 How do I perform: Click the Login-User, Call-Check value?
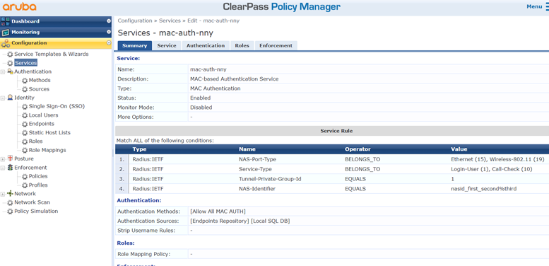(492, 169)
